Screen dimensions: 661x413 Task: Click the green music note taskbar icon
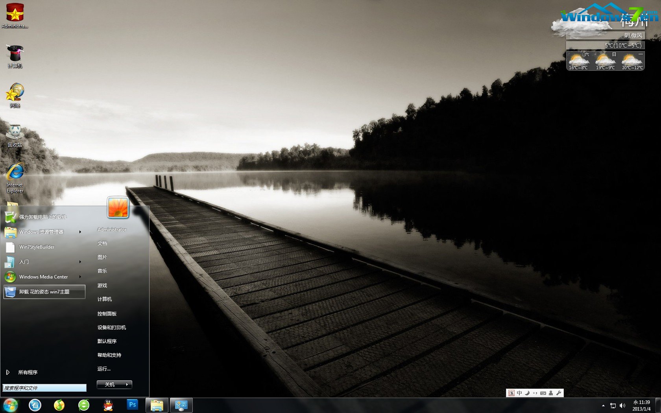59,405
